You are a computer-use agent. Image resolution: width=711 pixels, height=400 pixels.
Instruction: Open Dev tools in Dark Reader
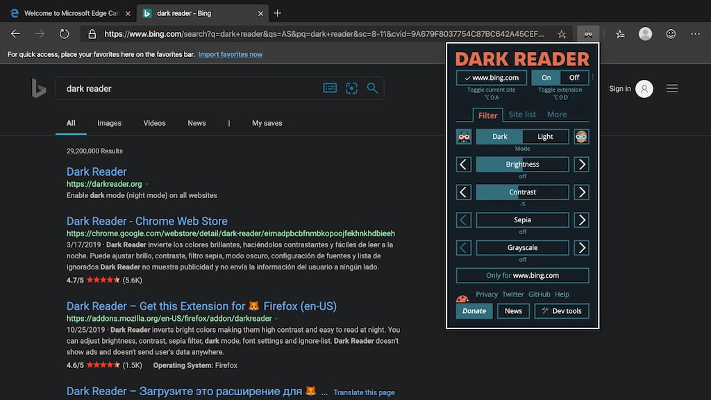562,310
